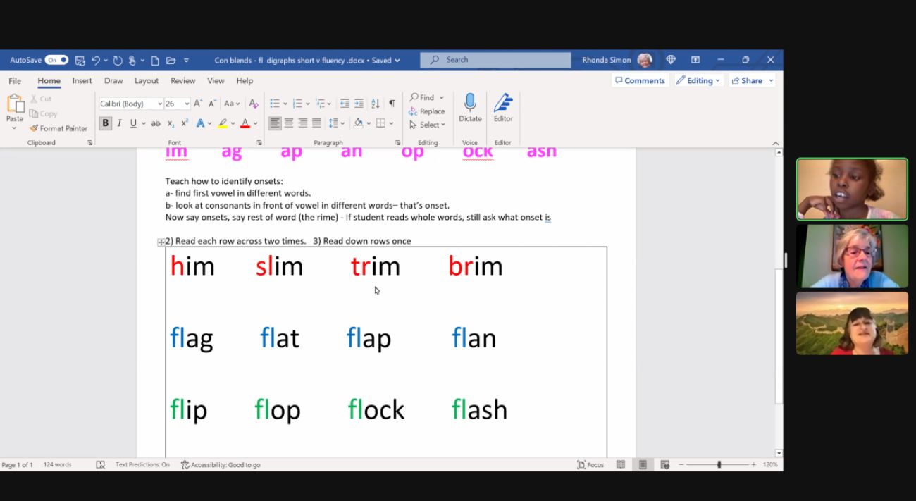
Task: Toggle Superscript formatting
Action: pos(185,123)
